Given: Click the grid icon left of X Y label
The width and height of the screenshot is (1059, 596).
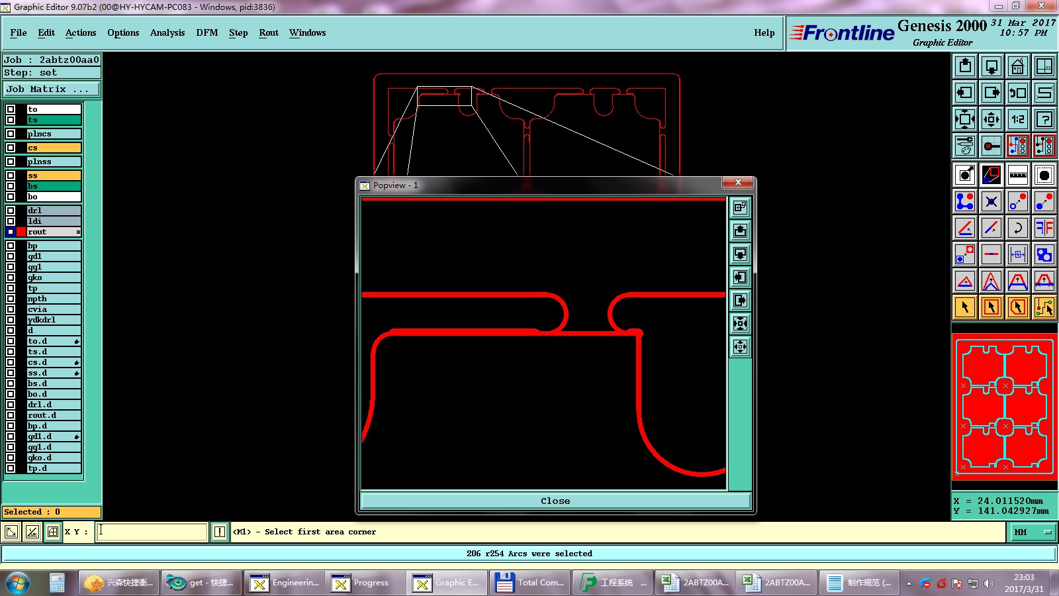Looking at the screenshot, I should [53, 532].
